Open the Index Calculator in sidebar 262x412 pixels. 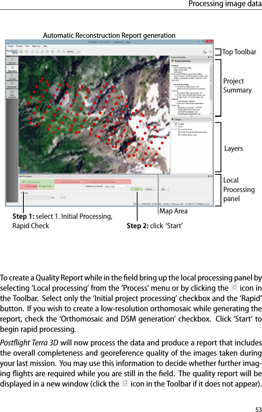12,94
